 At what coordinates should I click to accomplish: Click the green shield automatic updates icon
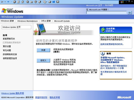click(x=103, y=30)
